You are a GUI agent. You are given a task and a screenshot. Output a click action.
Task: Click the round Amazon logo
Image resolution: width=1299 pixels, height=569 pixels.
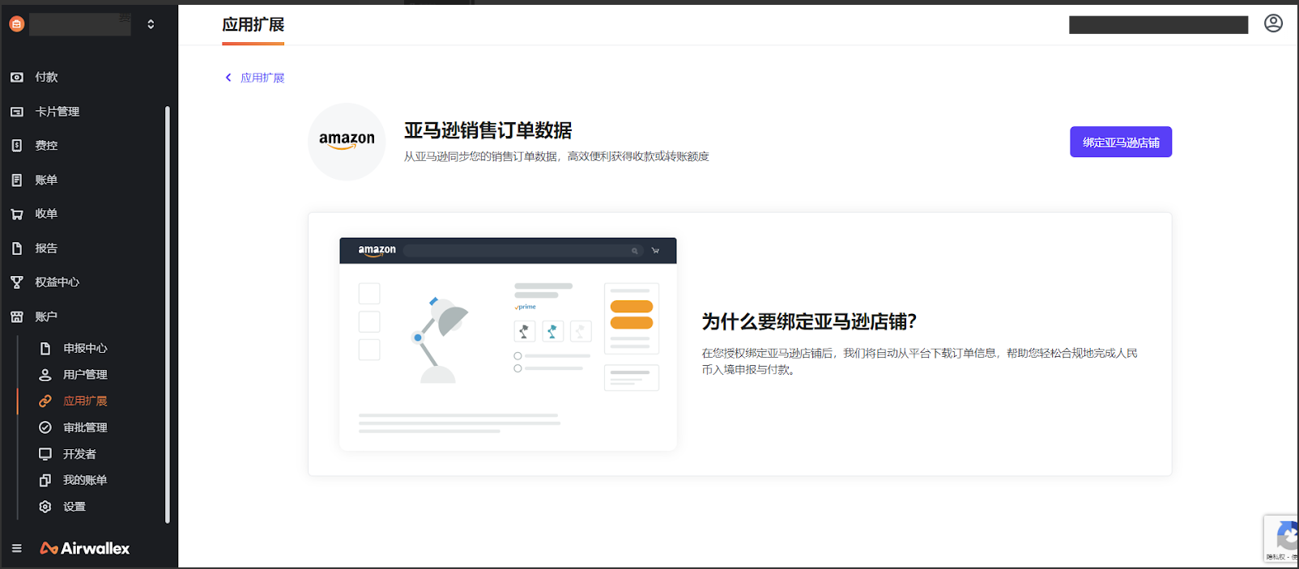tap(347, 142)
